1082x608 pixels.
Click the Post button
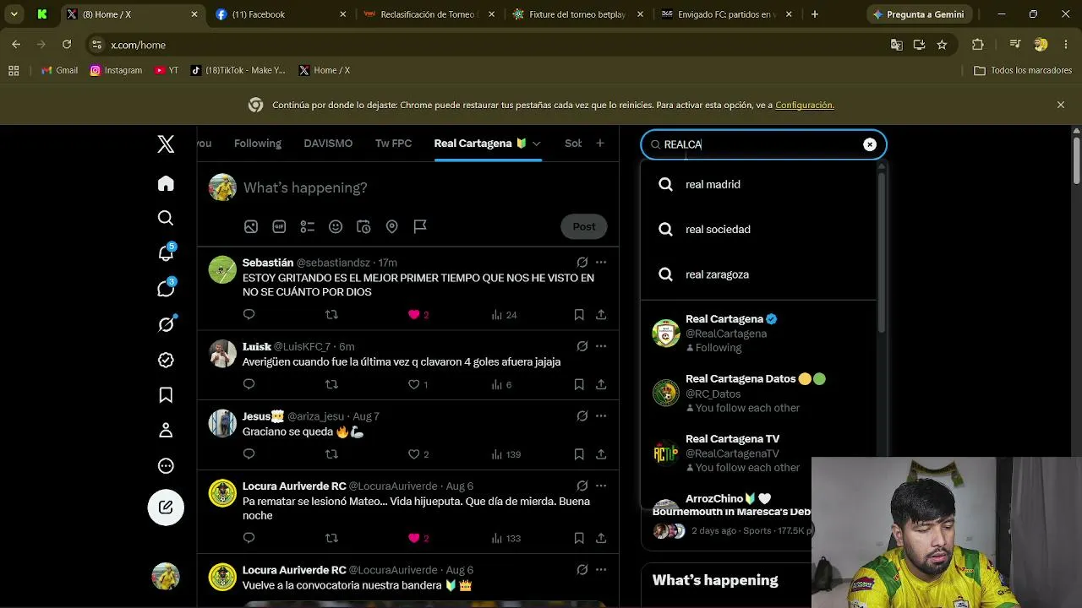coord(584,226)
